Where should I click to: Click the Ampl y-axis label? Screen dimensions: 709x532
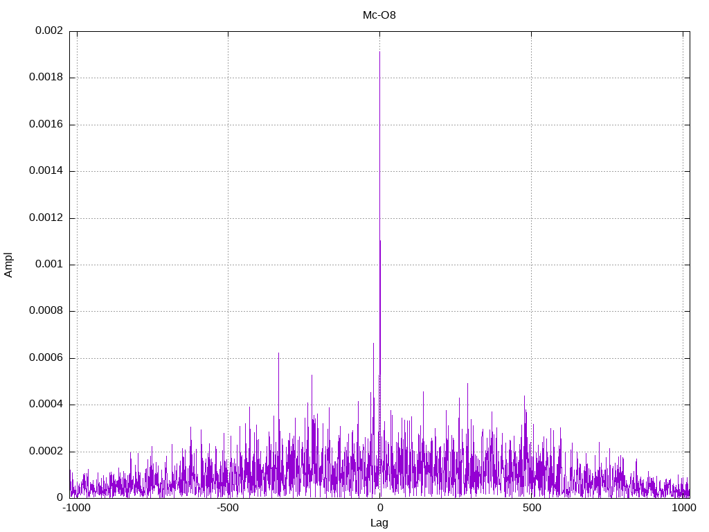point(9,265)
